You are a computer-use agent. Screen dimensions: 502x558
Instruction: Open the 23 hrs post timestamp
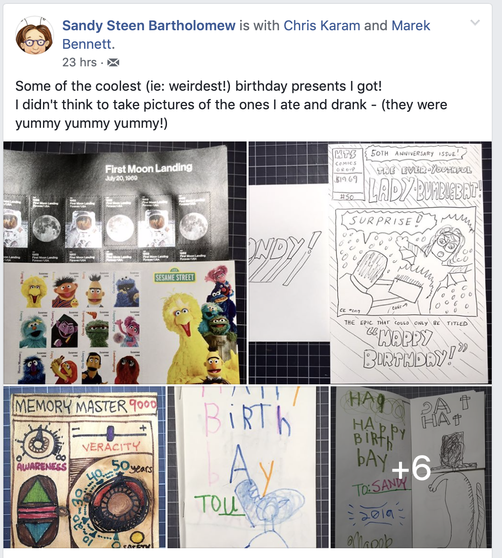pyautogui.click(x=80, y=62)
